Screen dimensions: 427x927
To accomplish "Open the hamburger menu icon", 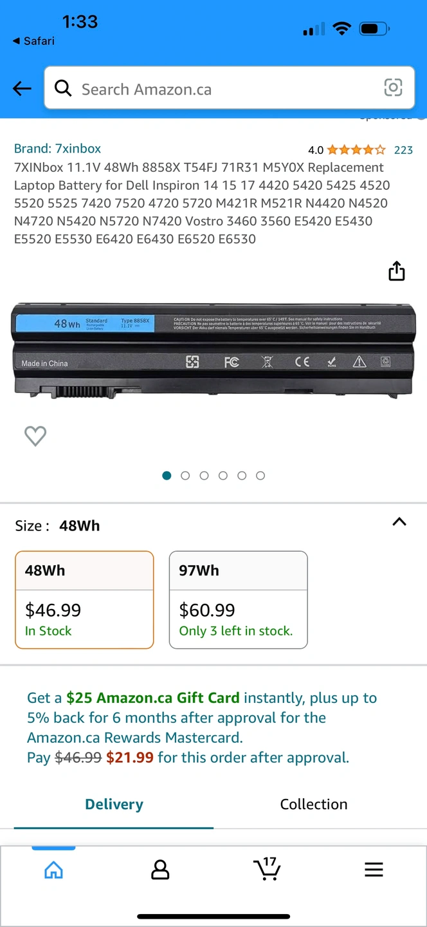I will pos(374,870).
